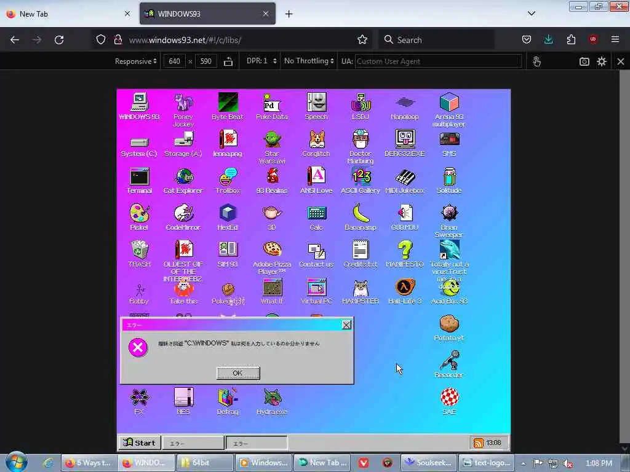This screenshot has height=472, width=630.
Task: Close the error dialog with X
Action: point(346,324)
